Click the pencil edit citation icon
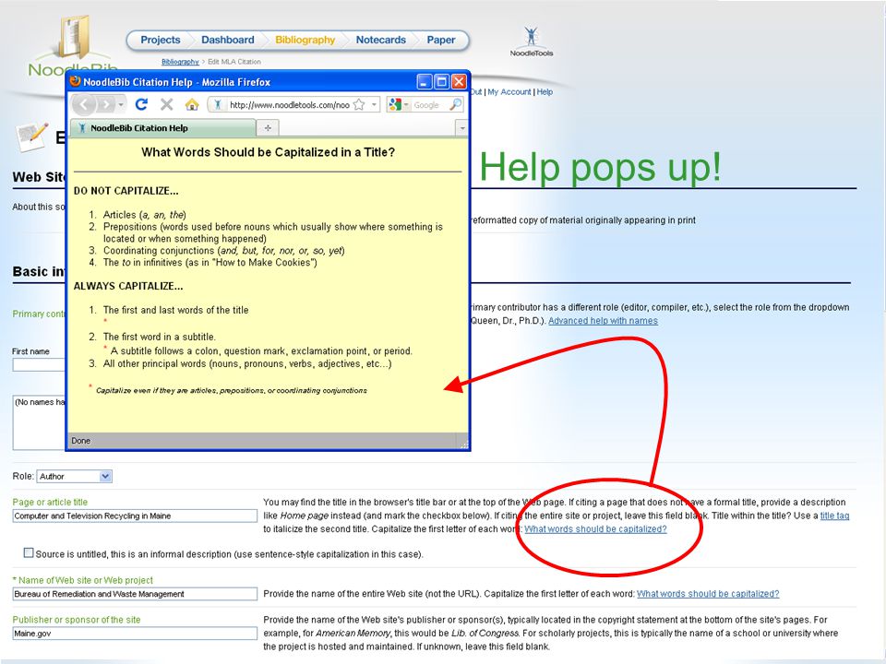The height and width of the screenshot is (664, 886). coord(32,136)
